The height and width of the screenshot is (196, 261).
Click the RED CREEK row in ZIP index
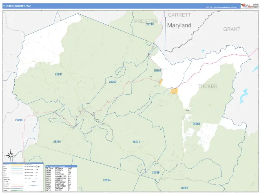tap(58, 186)
